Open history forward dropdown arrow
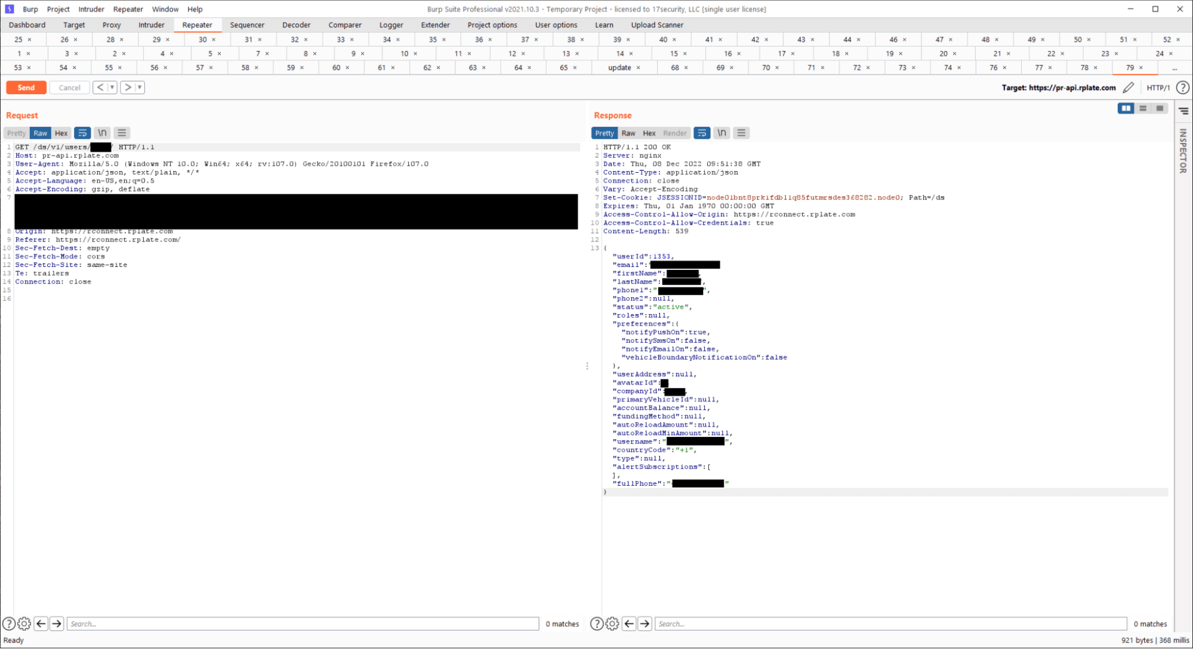The image size is (1193, 649). tap(140, 88)
